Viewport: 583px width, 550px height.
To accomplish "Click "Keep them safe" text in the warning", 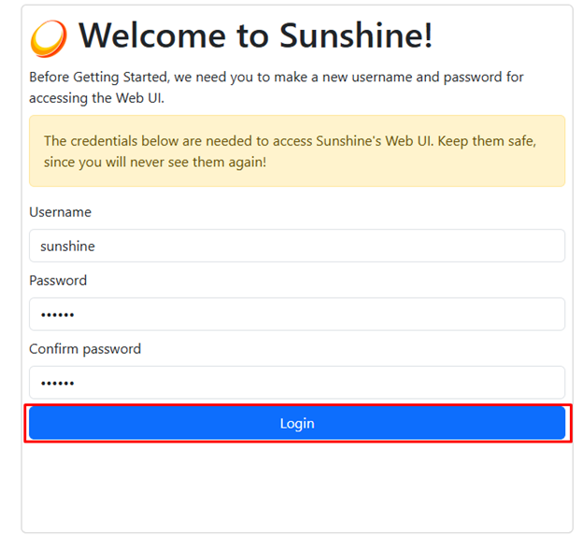I will pos(487,141).
